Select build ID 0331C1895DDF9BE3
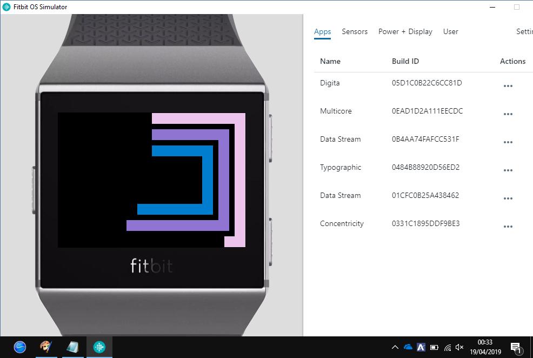 tap(425, 224)
